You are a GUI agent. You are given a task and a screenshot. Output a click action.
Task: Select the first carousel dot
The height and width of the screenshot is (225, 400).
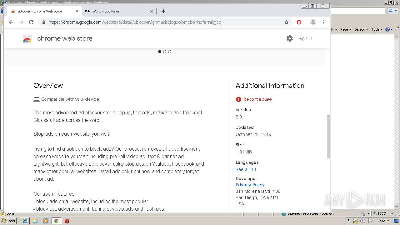pos(160,52)
